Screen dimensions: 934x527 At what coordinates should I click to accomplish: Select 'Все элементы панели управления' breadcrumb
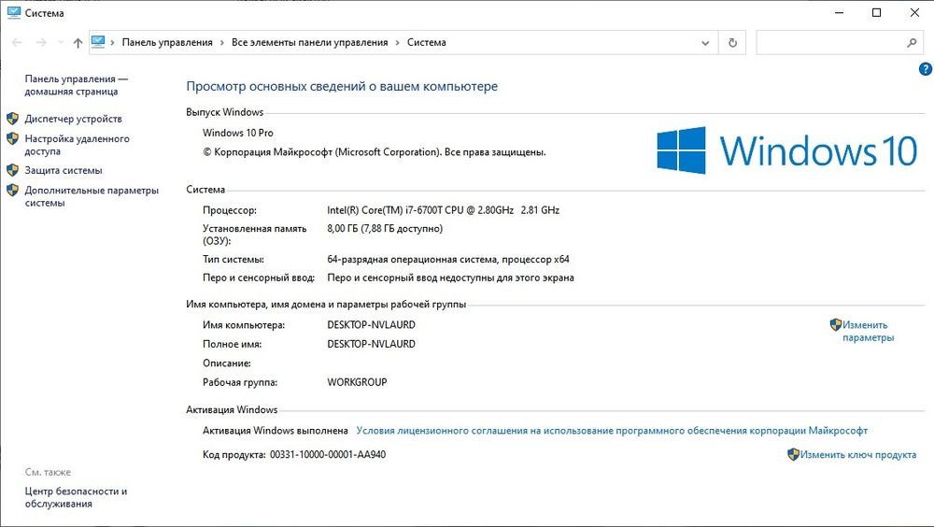click(x=310, y=42)
